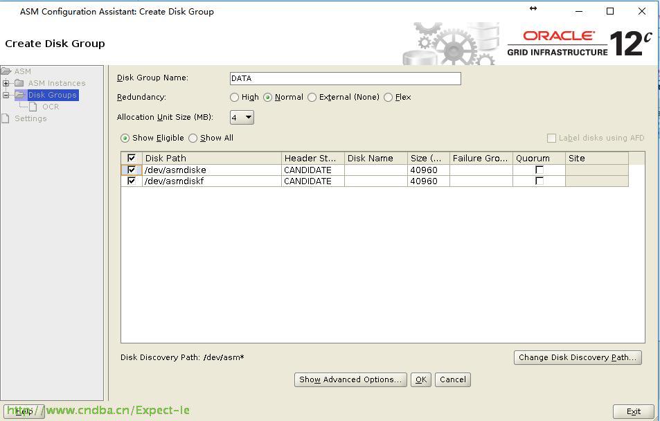Screen dimensions: 660x421
Task: Click the ASM open-folder icon
Action: [x=6, y=71]
